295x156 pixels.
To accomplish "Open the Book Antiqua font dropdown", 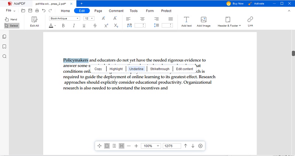I will tap(65, 18).
